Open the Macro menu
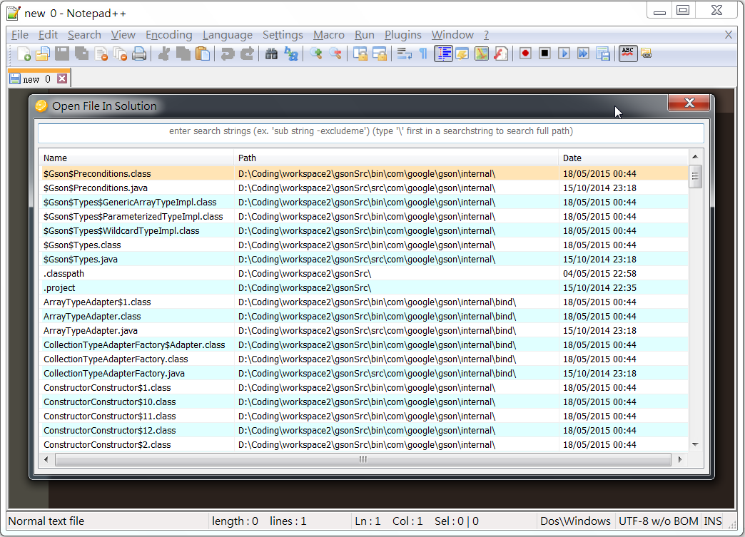Screen dimensions: 745x537 329,35
